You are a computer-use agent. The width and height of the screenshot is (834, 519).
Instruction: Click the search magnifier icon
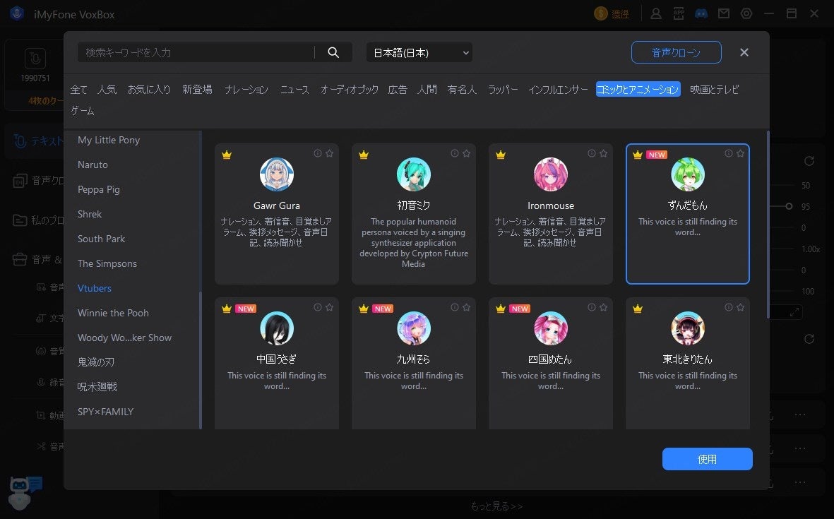point(333,52)
